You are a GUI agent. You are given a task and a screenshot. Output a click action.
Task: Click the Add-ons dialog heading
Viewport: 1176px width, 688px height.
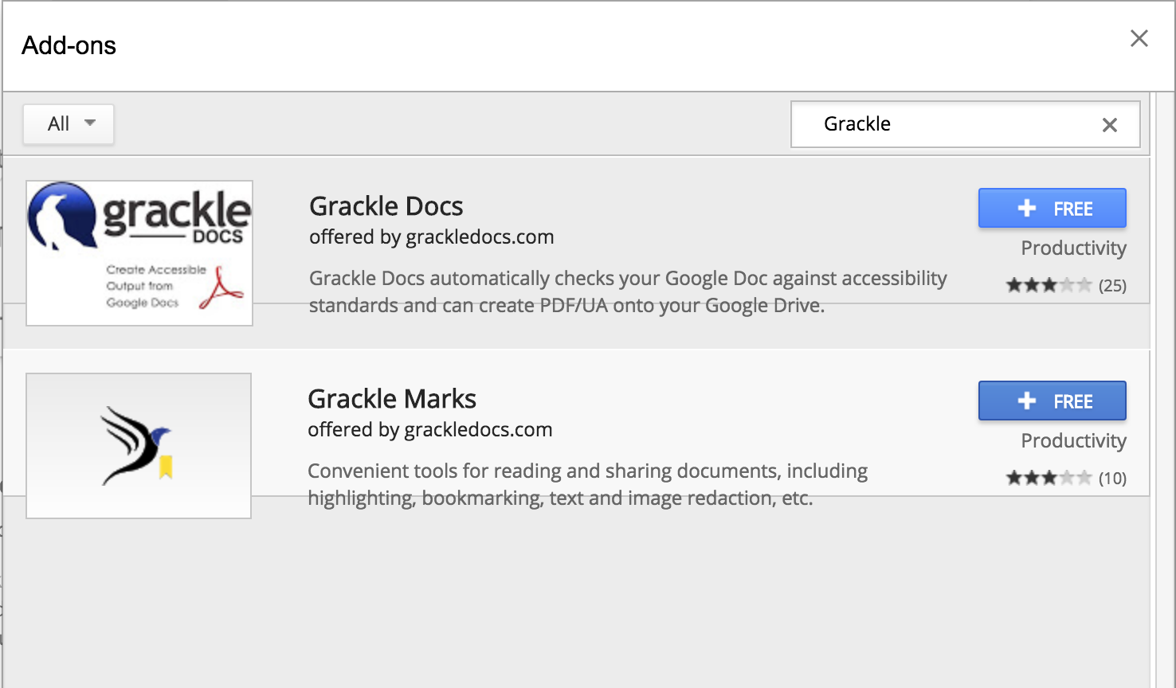coord(69,45)
